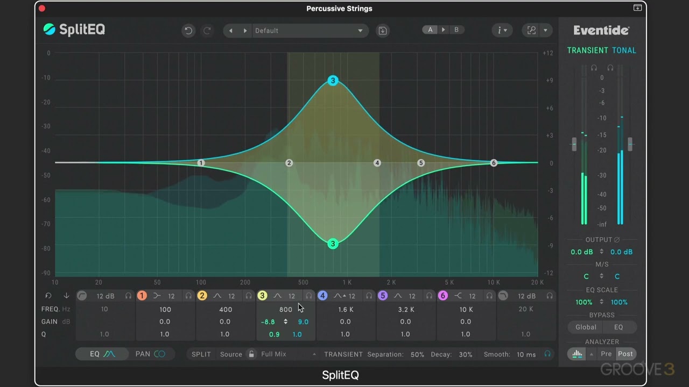Change band 2 filter shape selector

[x=217, y=296]
